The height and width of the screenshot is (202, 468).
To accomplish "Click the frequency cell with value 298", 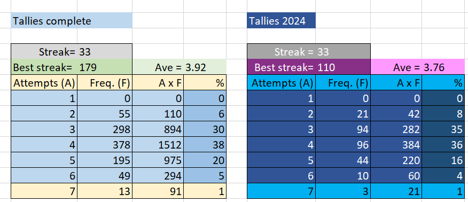I will (105, 129).
